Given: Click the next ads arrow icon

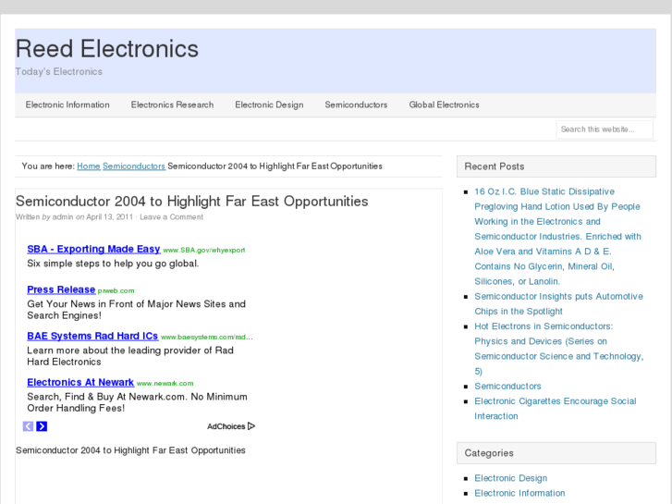Looking at the screenshot, I should coord(42,426).
